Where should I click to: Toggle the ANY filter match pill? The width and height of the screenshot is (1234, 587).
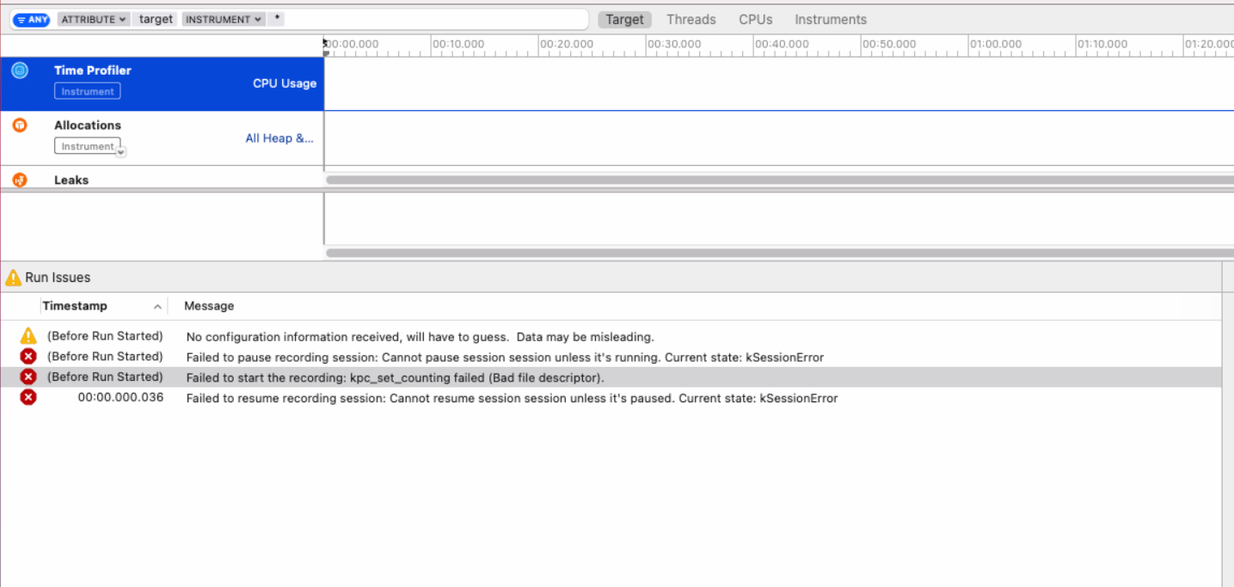pyautogui.click(x=32, y=19)
